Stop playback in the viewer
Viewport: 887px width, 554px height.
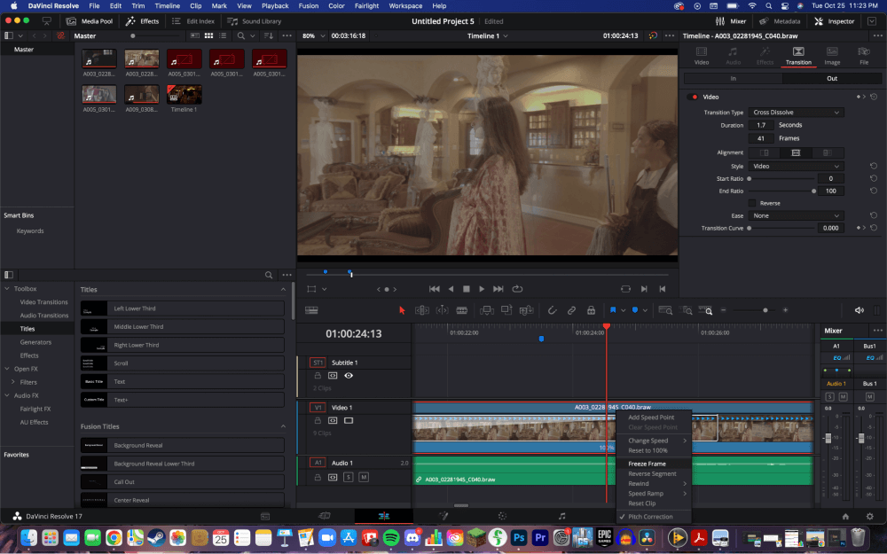coord(467,289)
